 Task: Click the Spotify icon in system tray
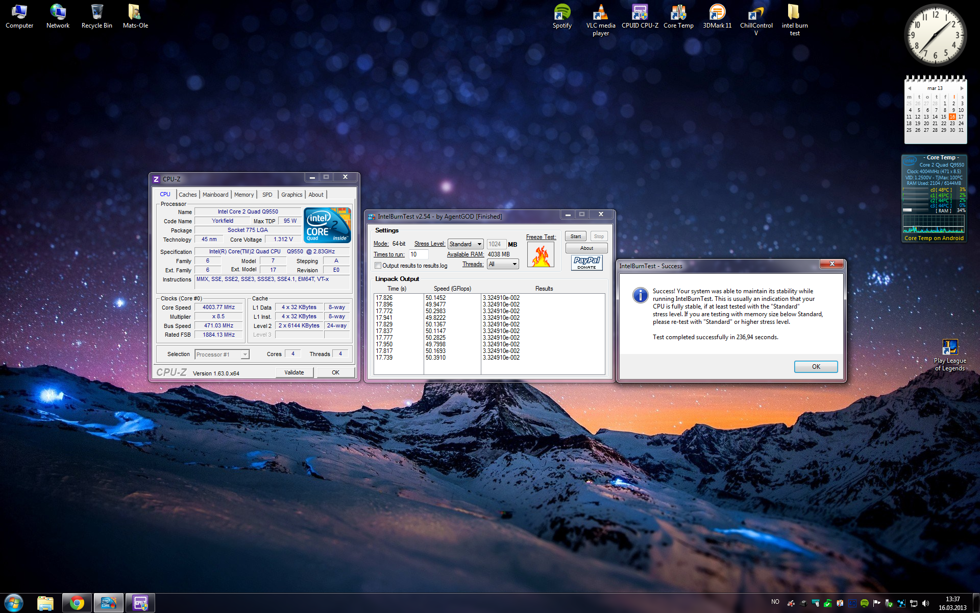point(864,603)
